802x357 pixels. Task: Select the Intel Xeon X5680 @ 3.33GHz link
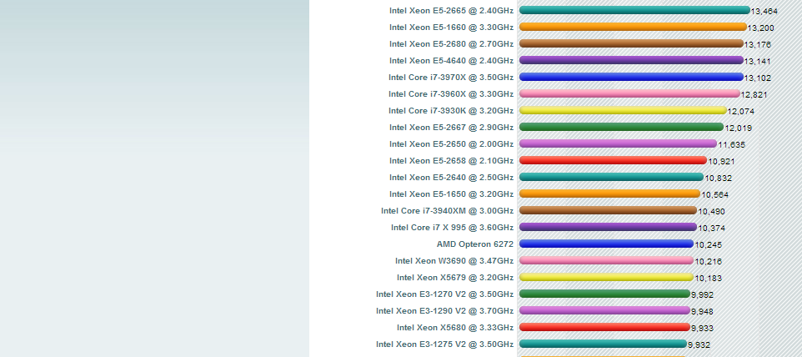(455, 328)
